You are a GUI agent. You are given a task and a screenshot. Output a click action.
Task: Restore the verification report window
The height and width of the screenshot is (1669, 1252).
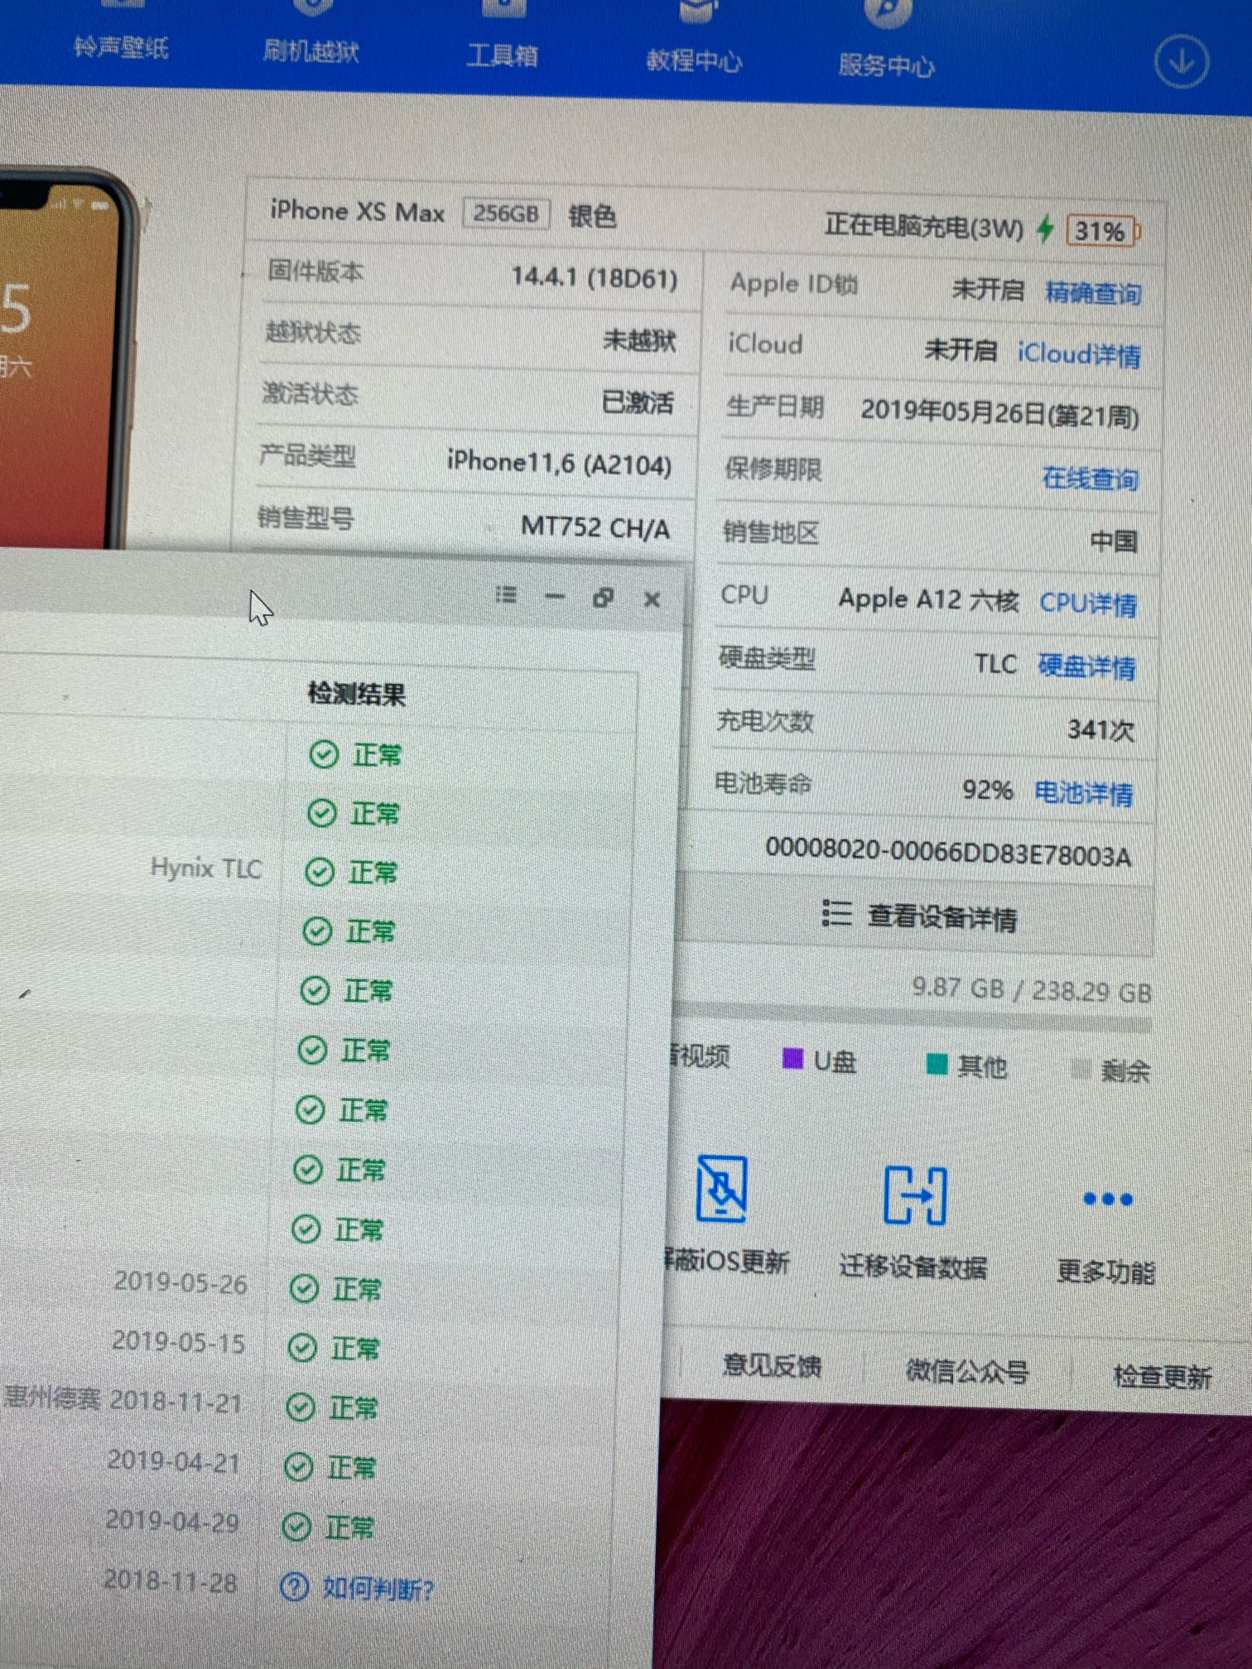click(x=604, y=598)
